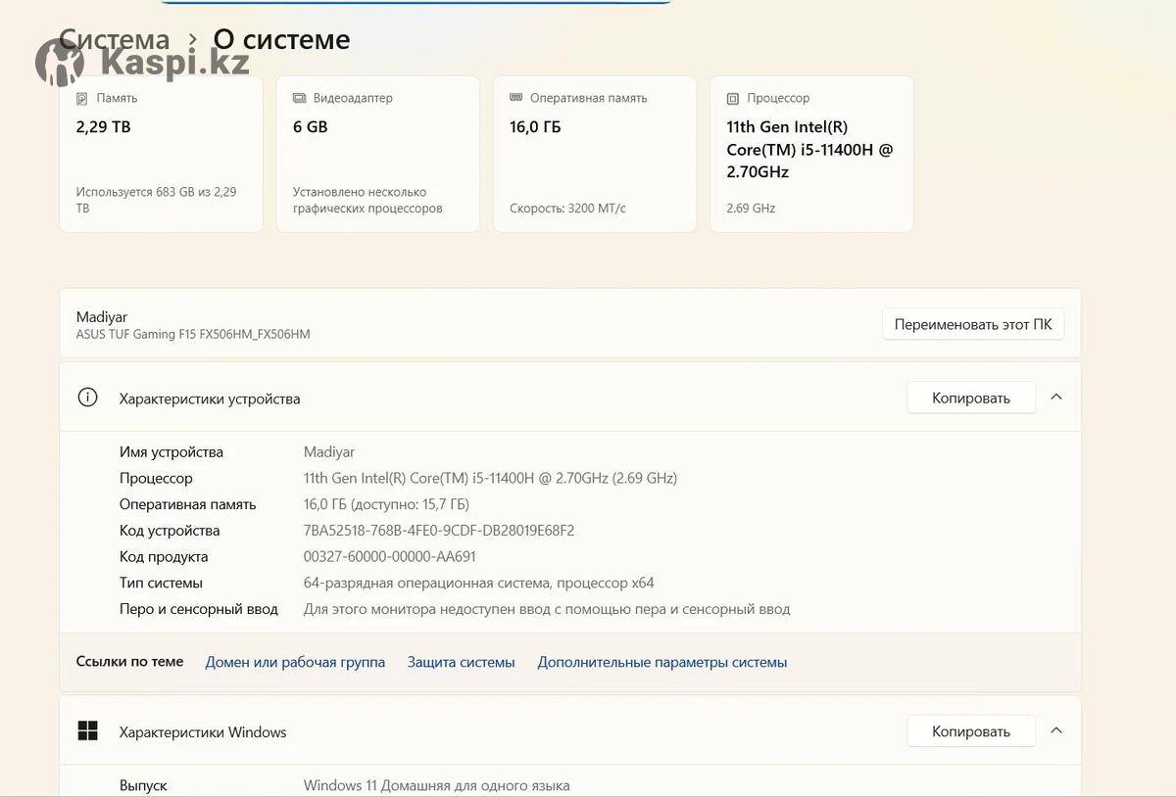Open Домен или рабочая группа link
The height and width of the screenshot is (797, 1176).
tap(295, 662)
